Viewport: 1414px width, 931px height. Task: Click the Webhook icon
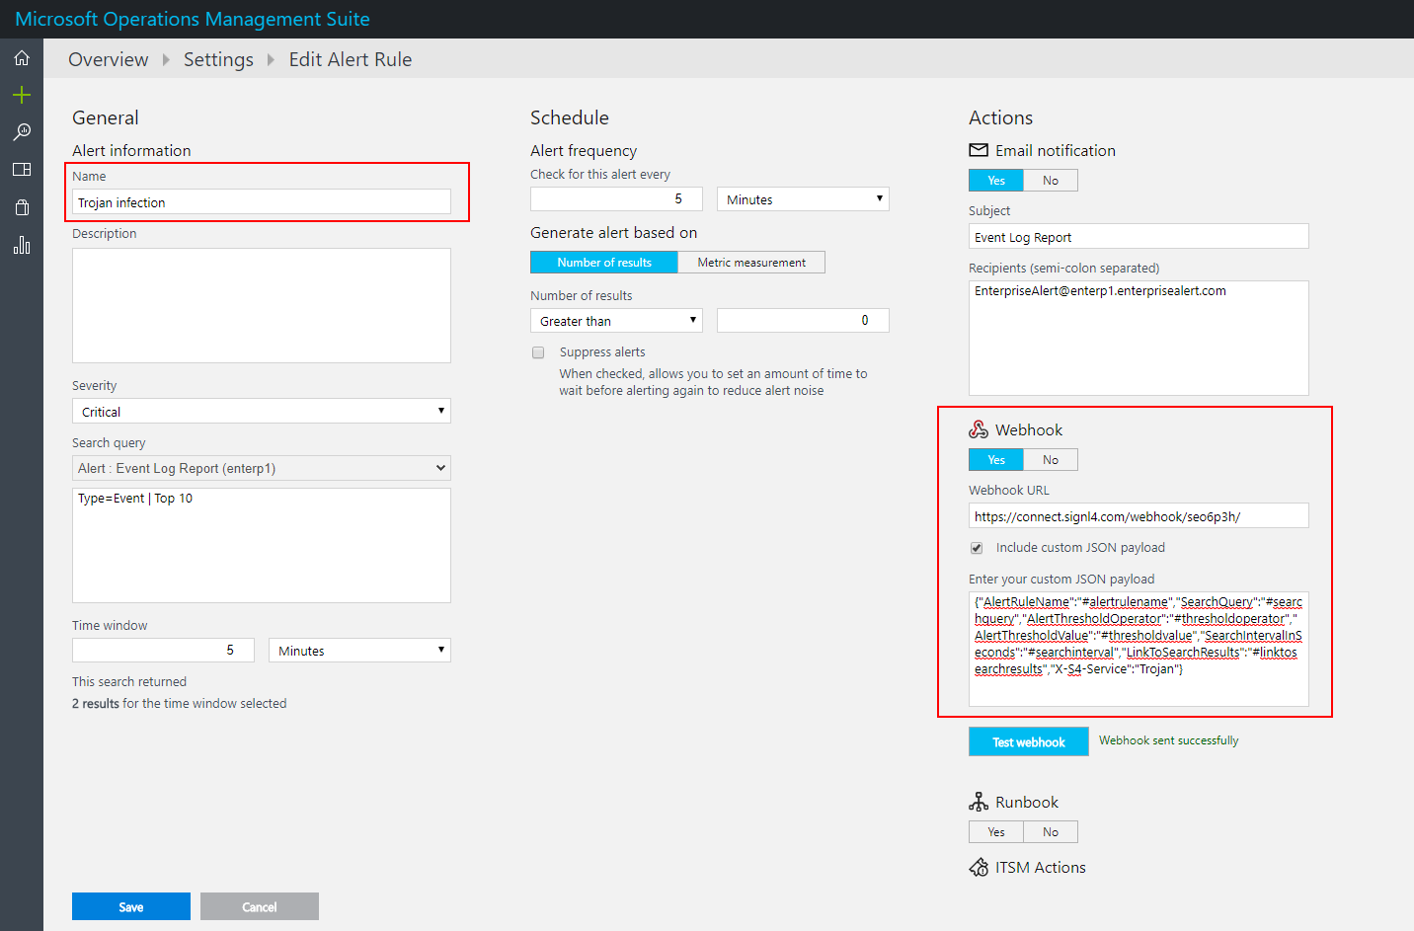(979, 429)
